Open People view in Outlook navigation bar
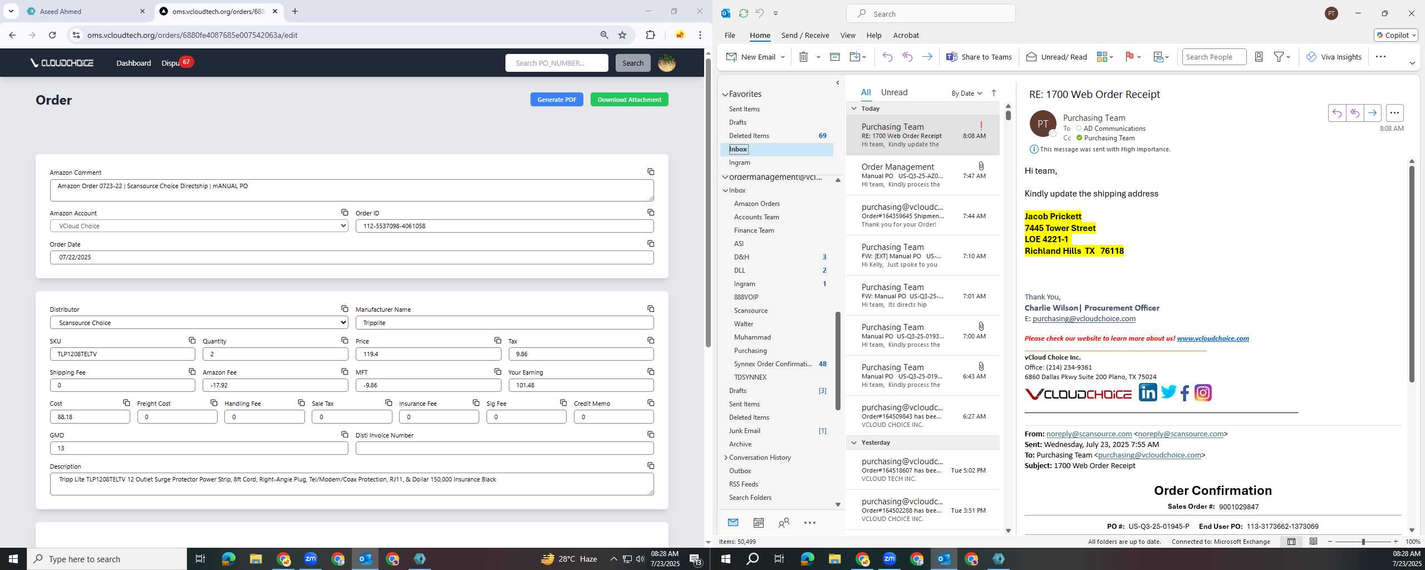1425x570 pixels. point(784,523)
